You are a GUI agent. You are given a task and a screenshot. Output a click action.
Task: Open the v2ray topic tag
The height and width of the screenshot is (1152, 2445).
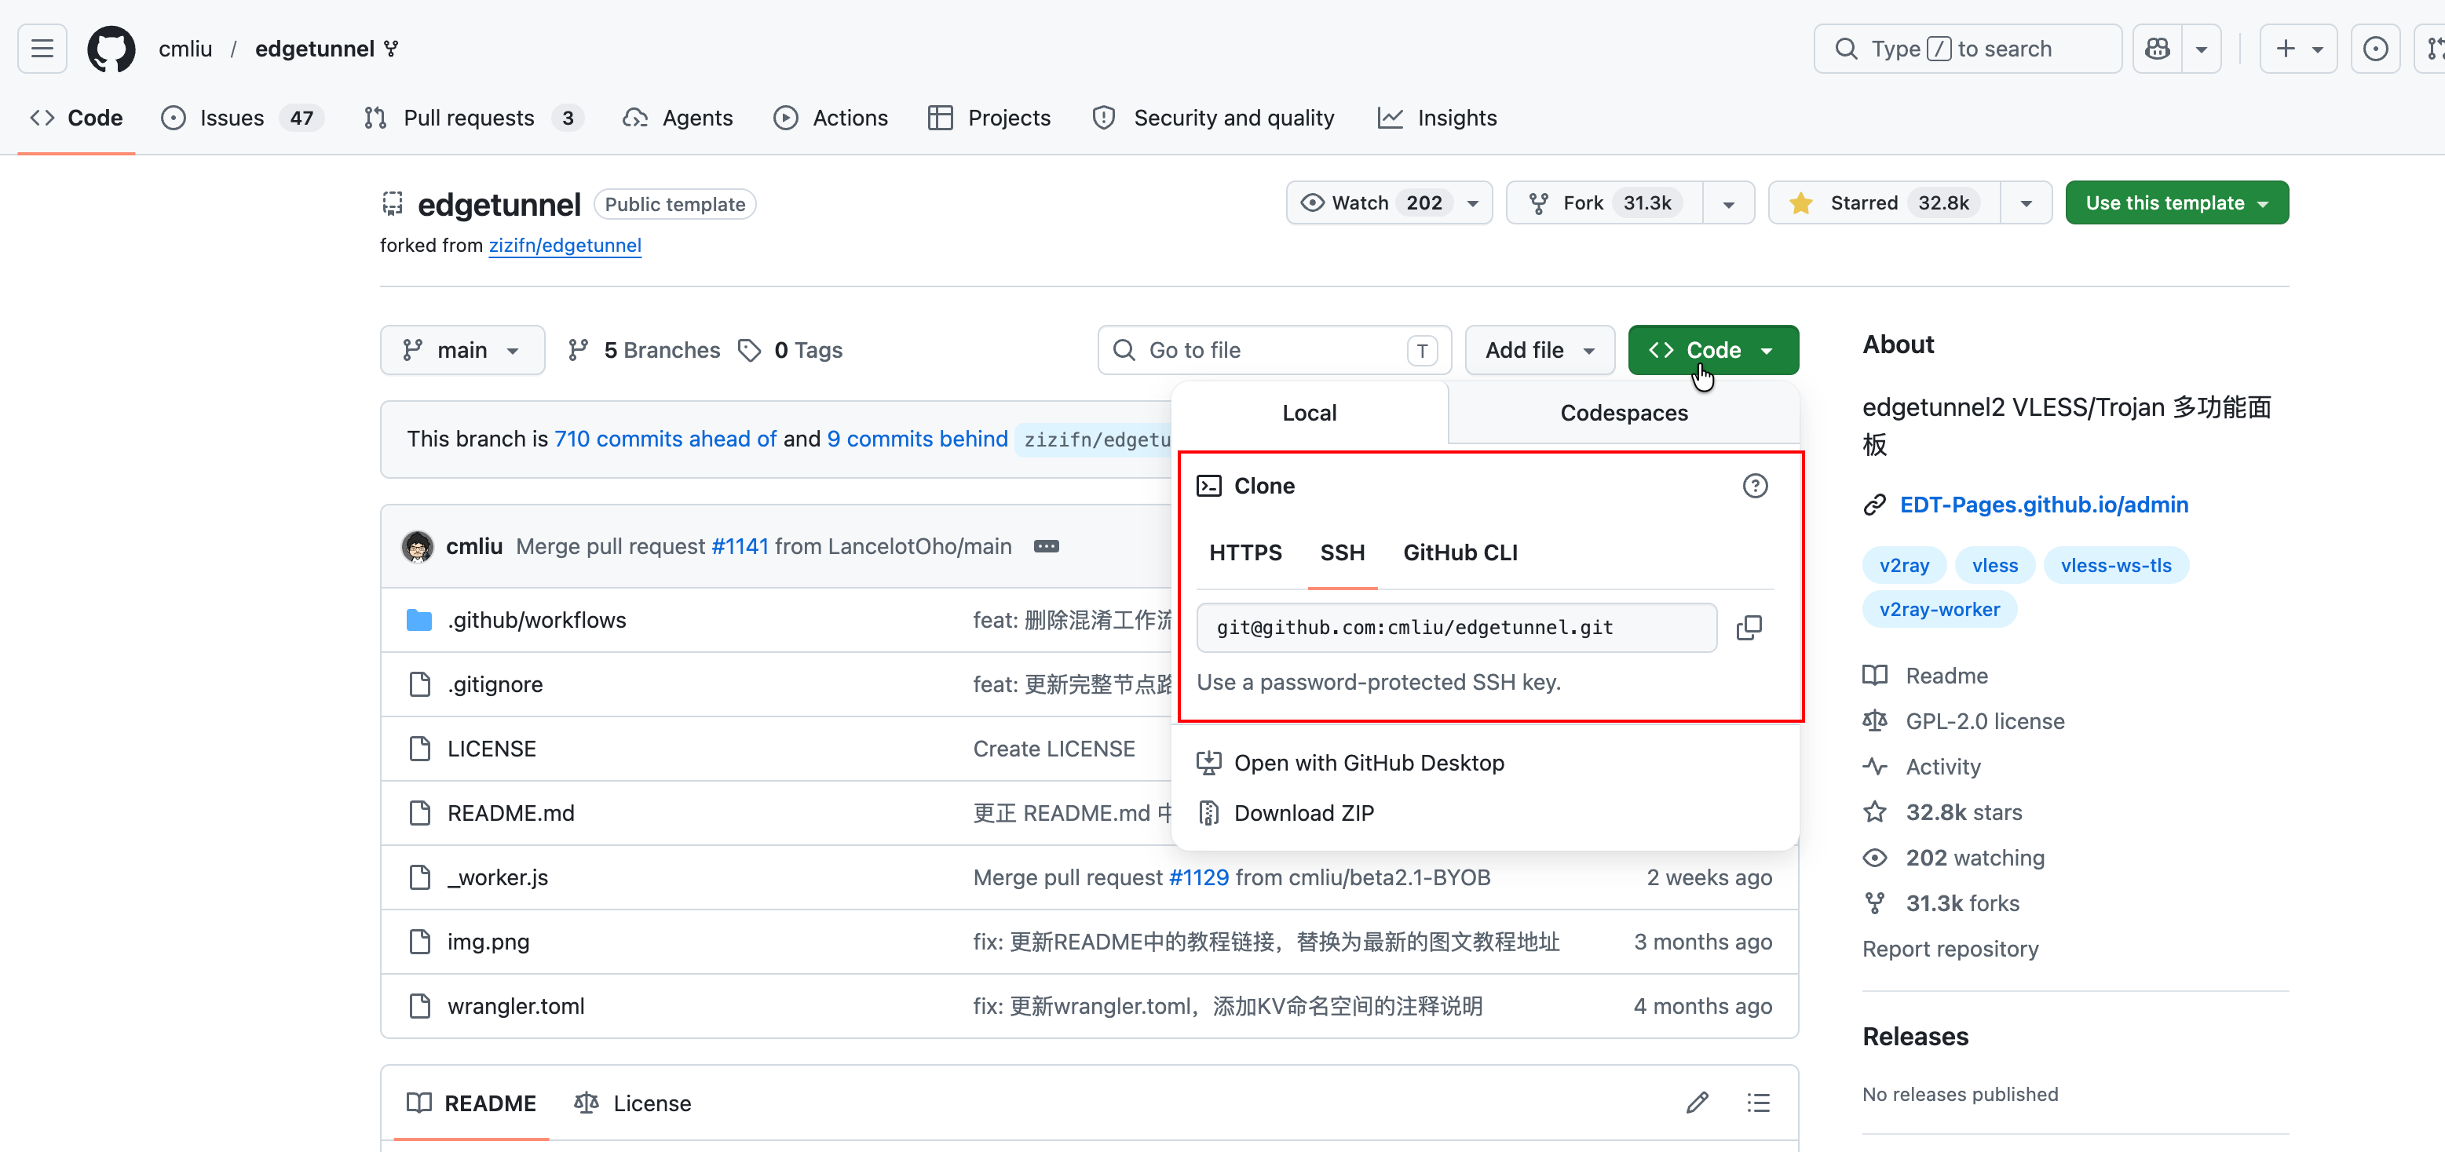(x=1904, y=566)
